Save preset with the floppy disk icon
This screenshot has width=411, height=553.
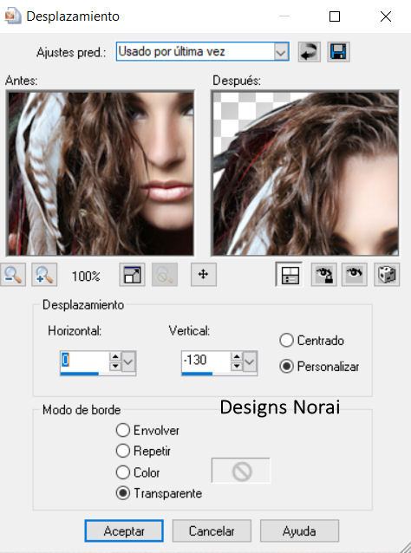(x=338, y=52)
